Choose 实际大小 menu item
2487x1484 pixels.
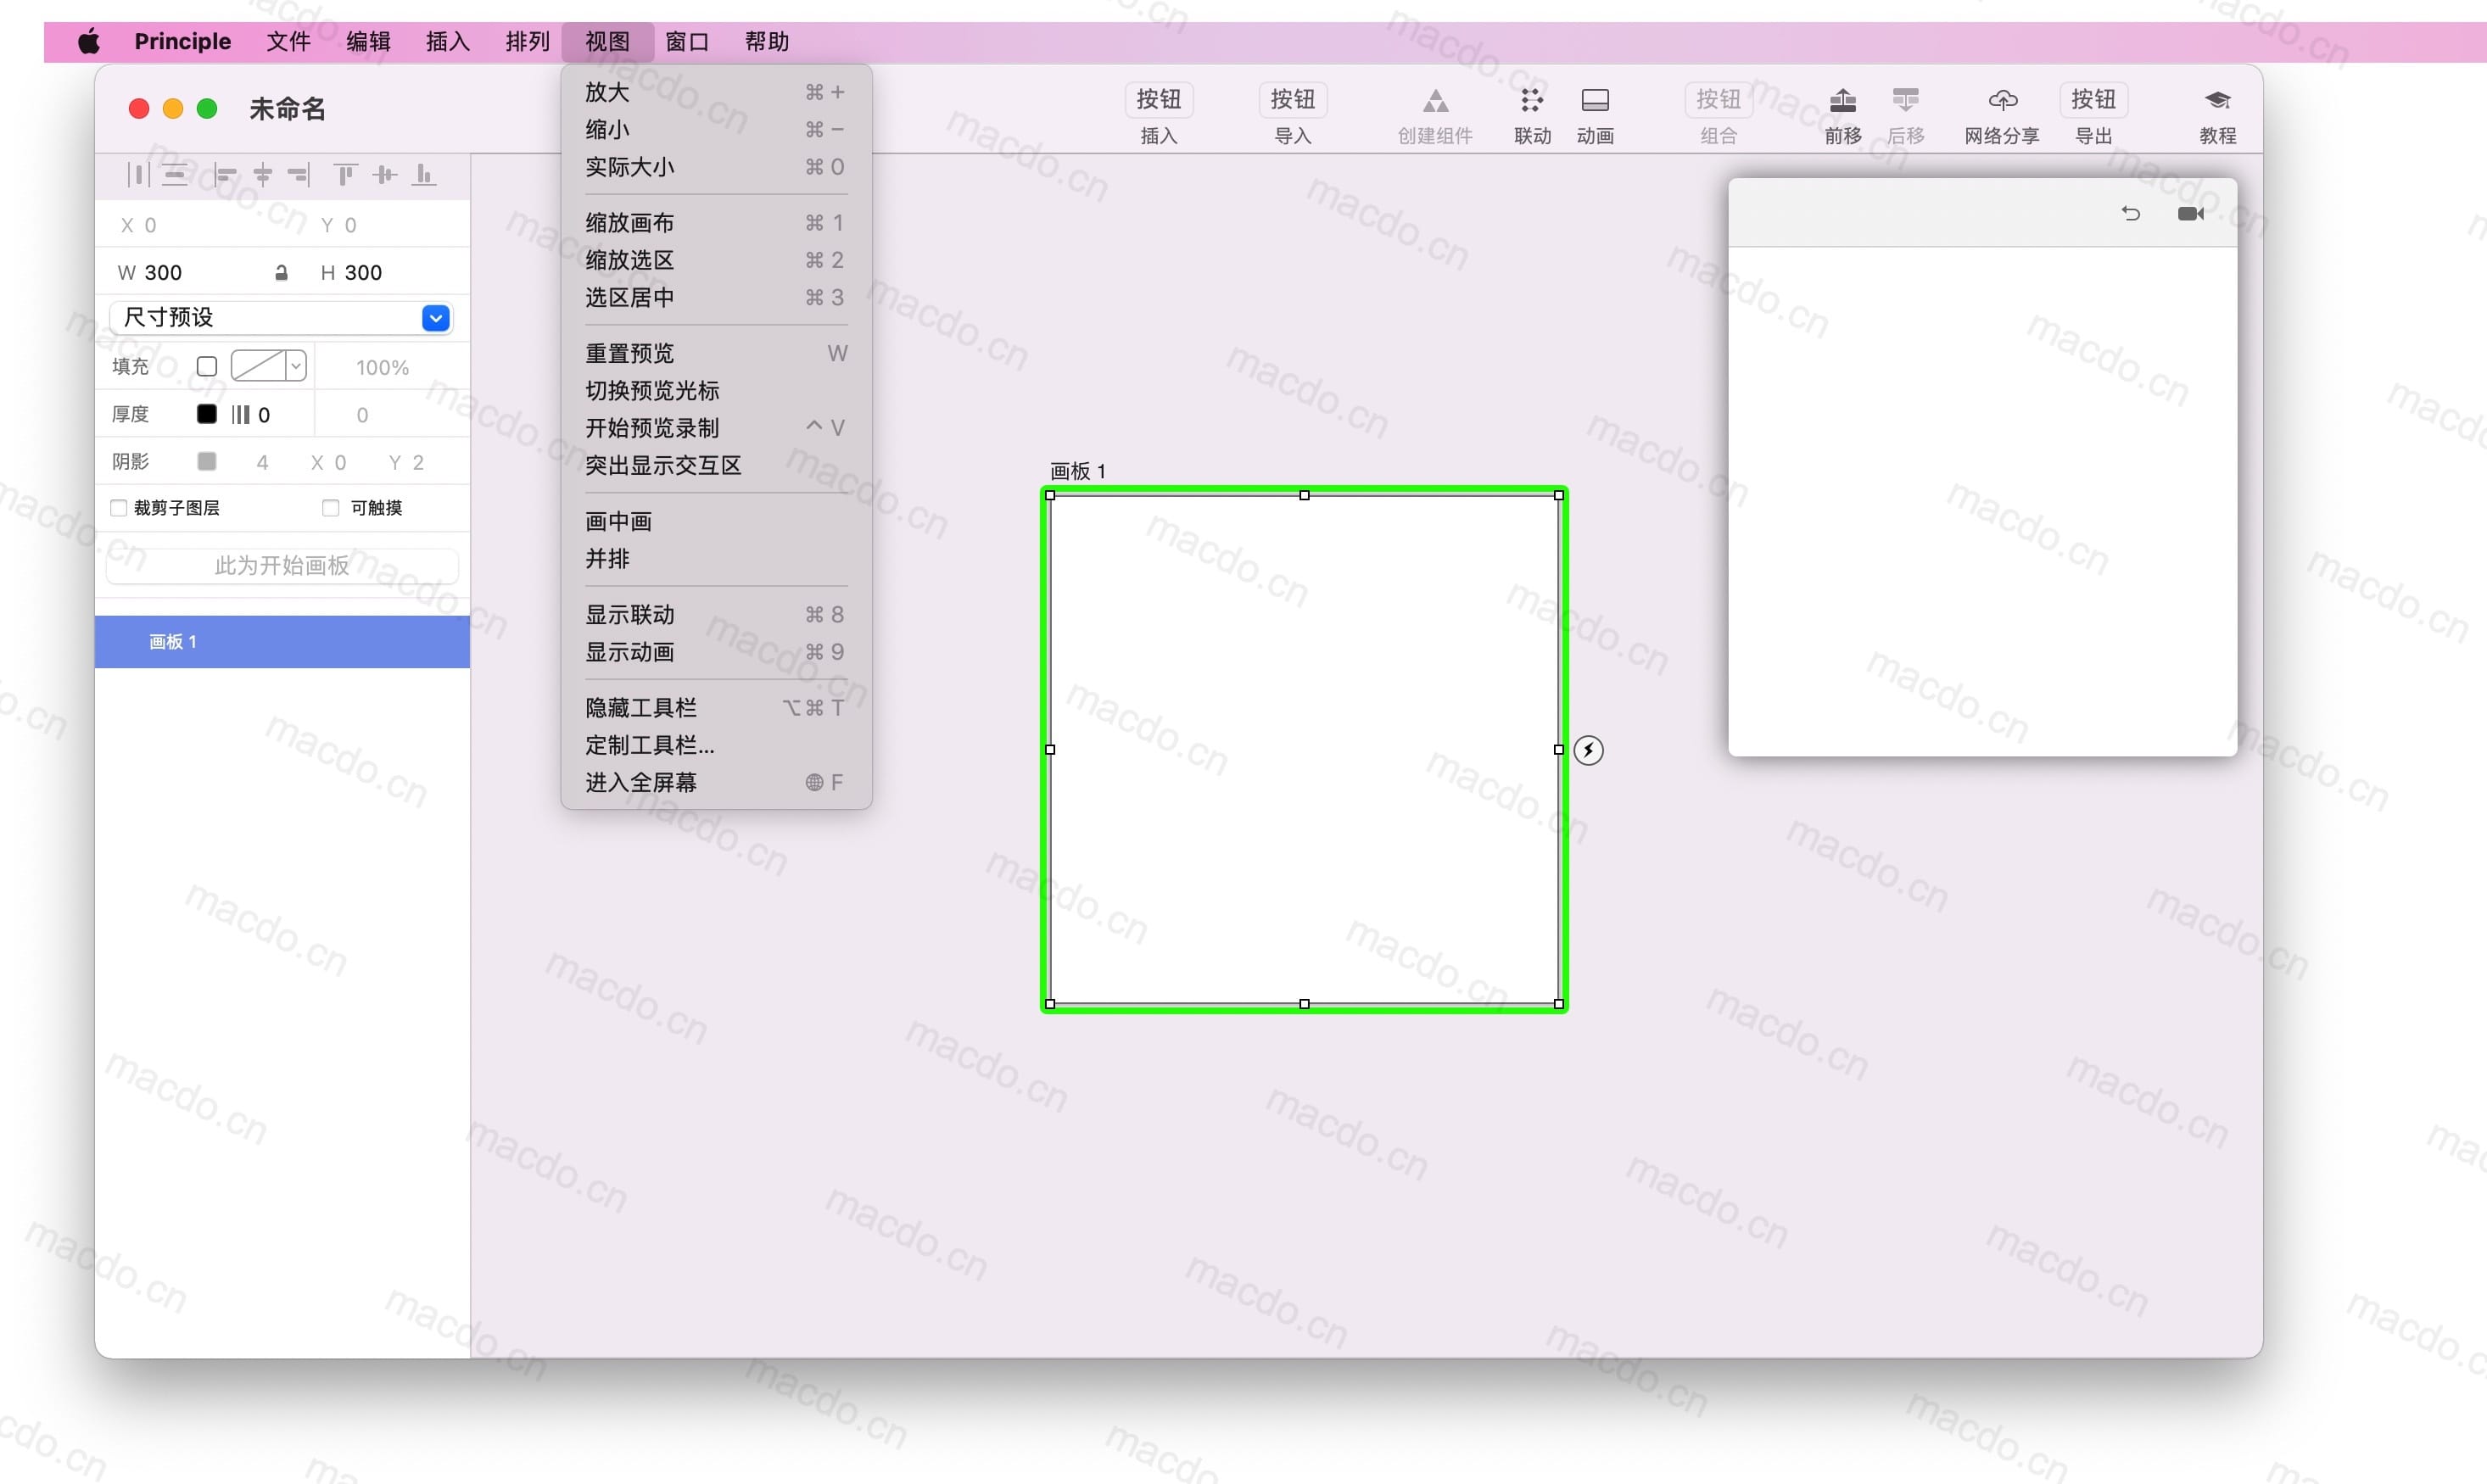[716, 167]
